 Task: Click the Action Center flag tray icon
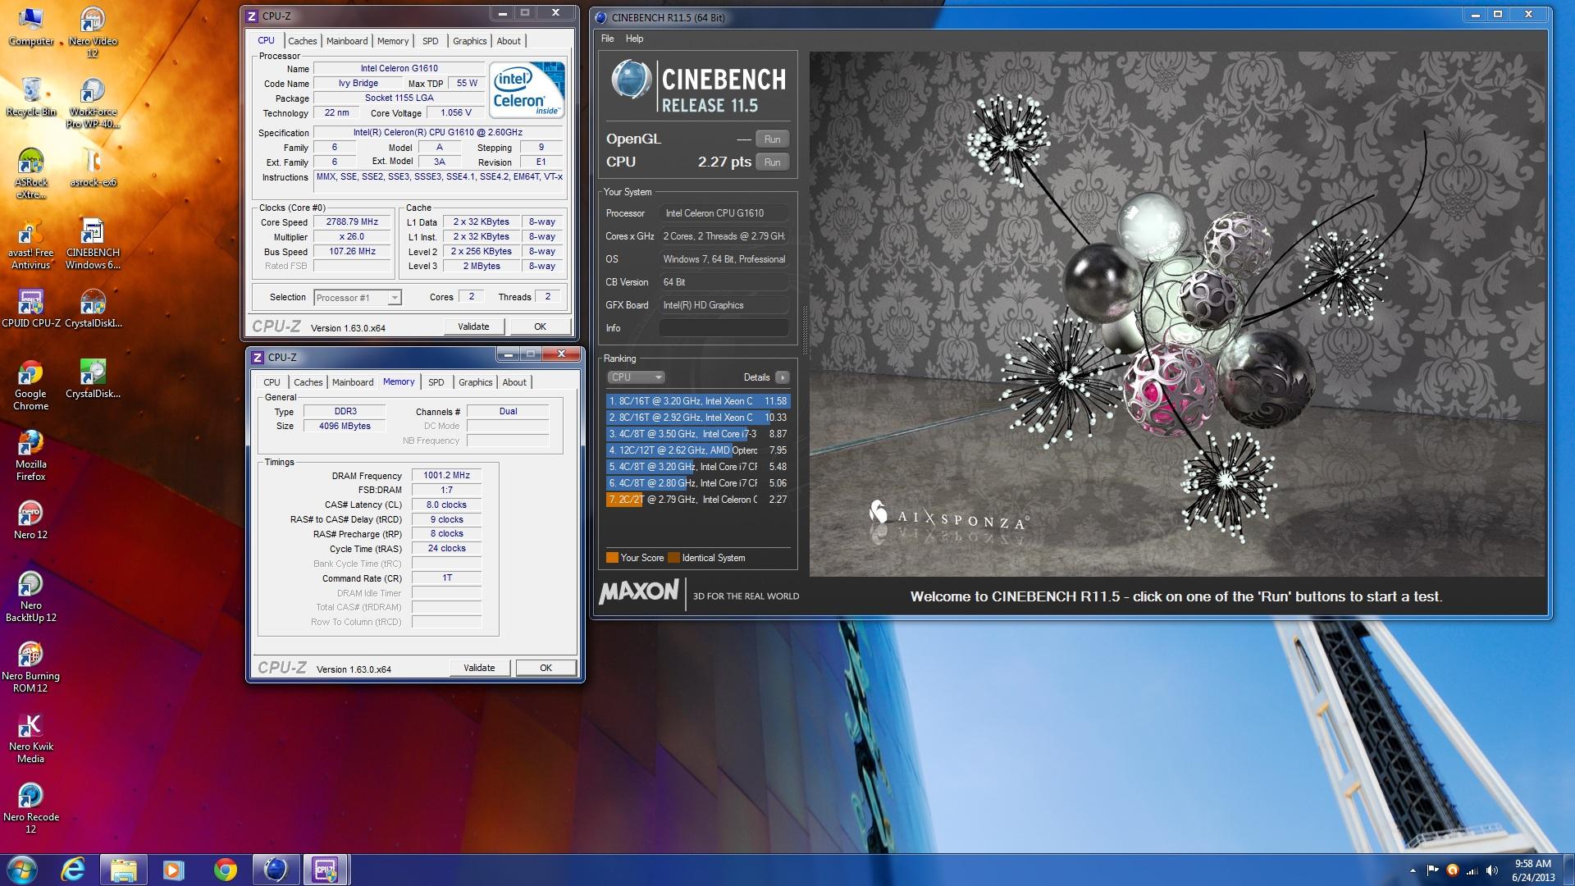click(1432, 870)
